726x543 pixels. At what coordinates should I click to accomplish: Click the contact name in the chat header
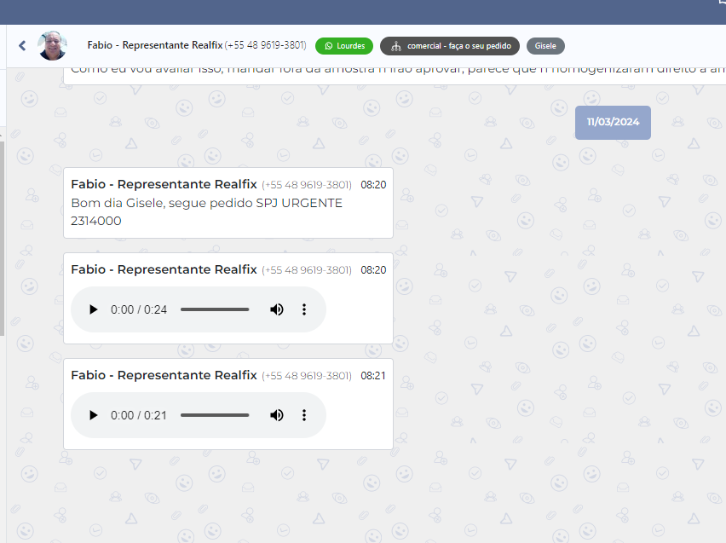pos(154,45)
